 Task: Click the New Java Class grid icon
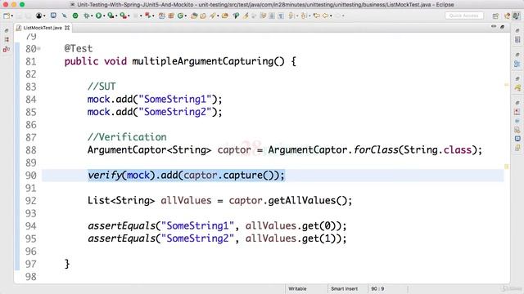tap(171, 16)
